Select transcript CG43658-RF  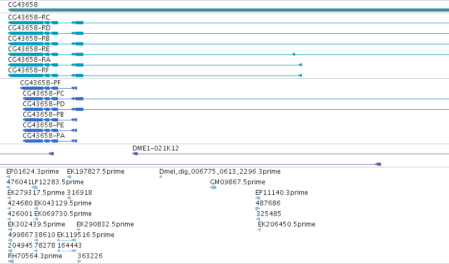point(28,70)
